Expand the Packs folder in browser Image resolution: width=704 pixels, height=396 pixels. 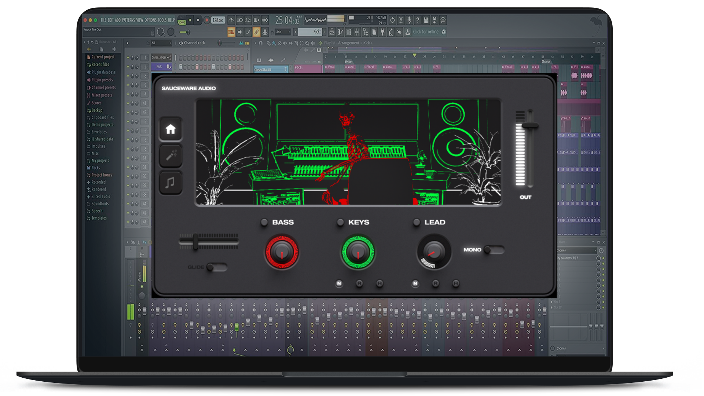(x=95, y=168)
